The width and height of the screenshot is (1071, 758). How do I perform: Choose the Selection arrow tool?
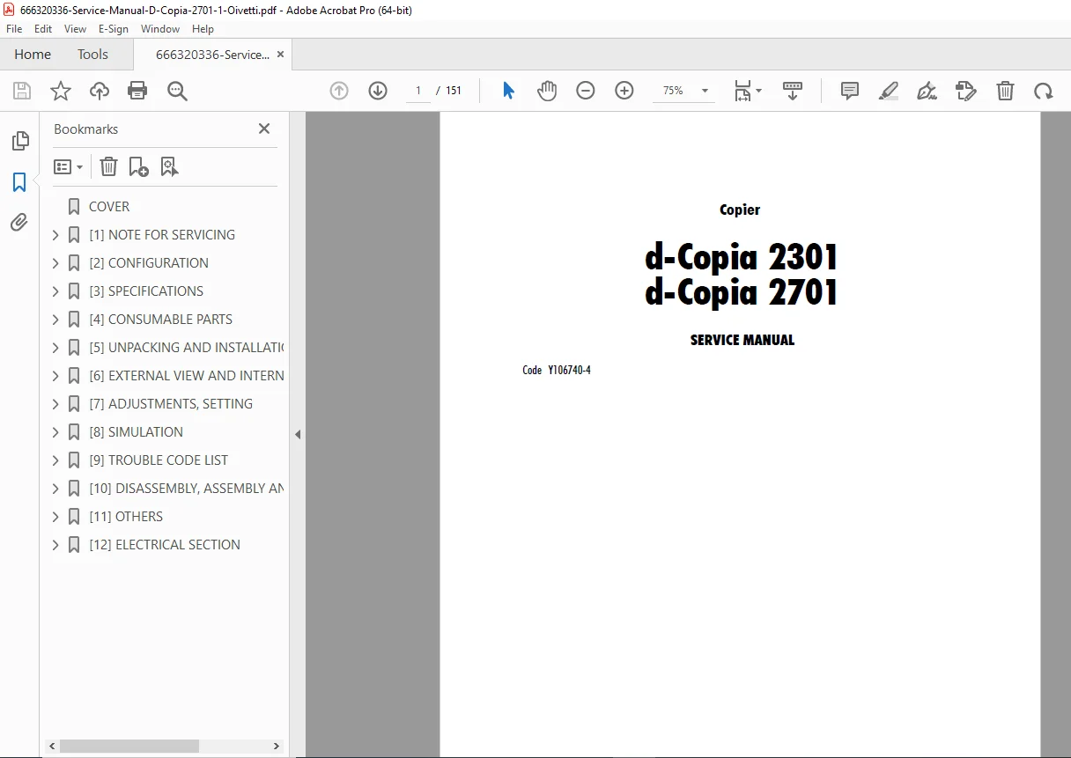[508, 91]
